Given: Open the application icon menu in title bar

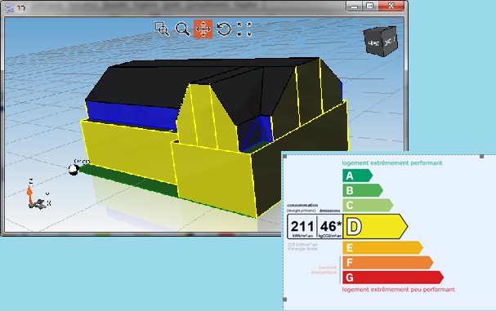Looking at the screenshot, I should [9, 8].
